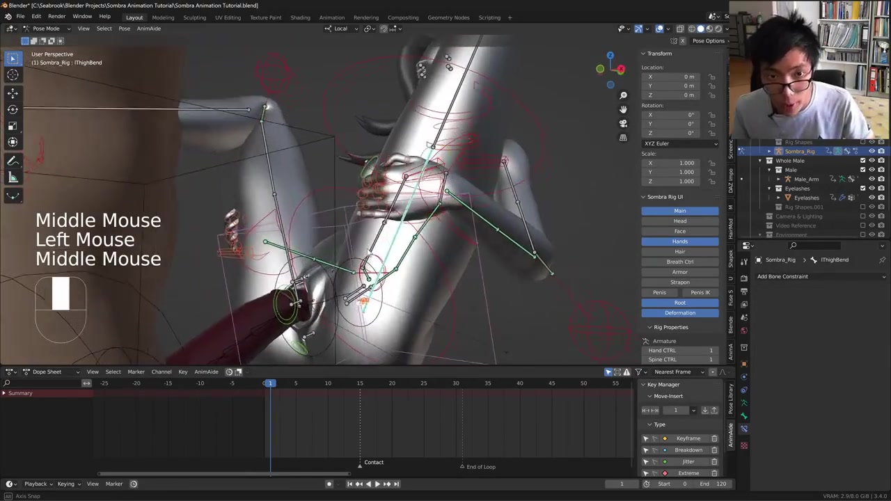
Task: Click the zoom magnifier viewport icon
Action: (623, 95)
